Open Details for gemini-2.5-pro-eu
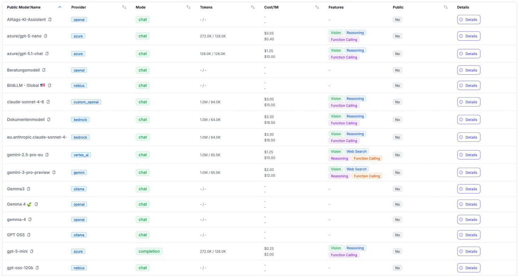Image resolution: width=519 pixels, height=276 pixels. click(x=468, y=155)
